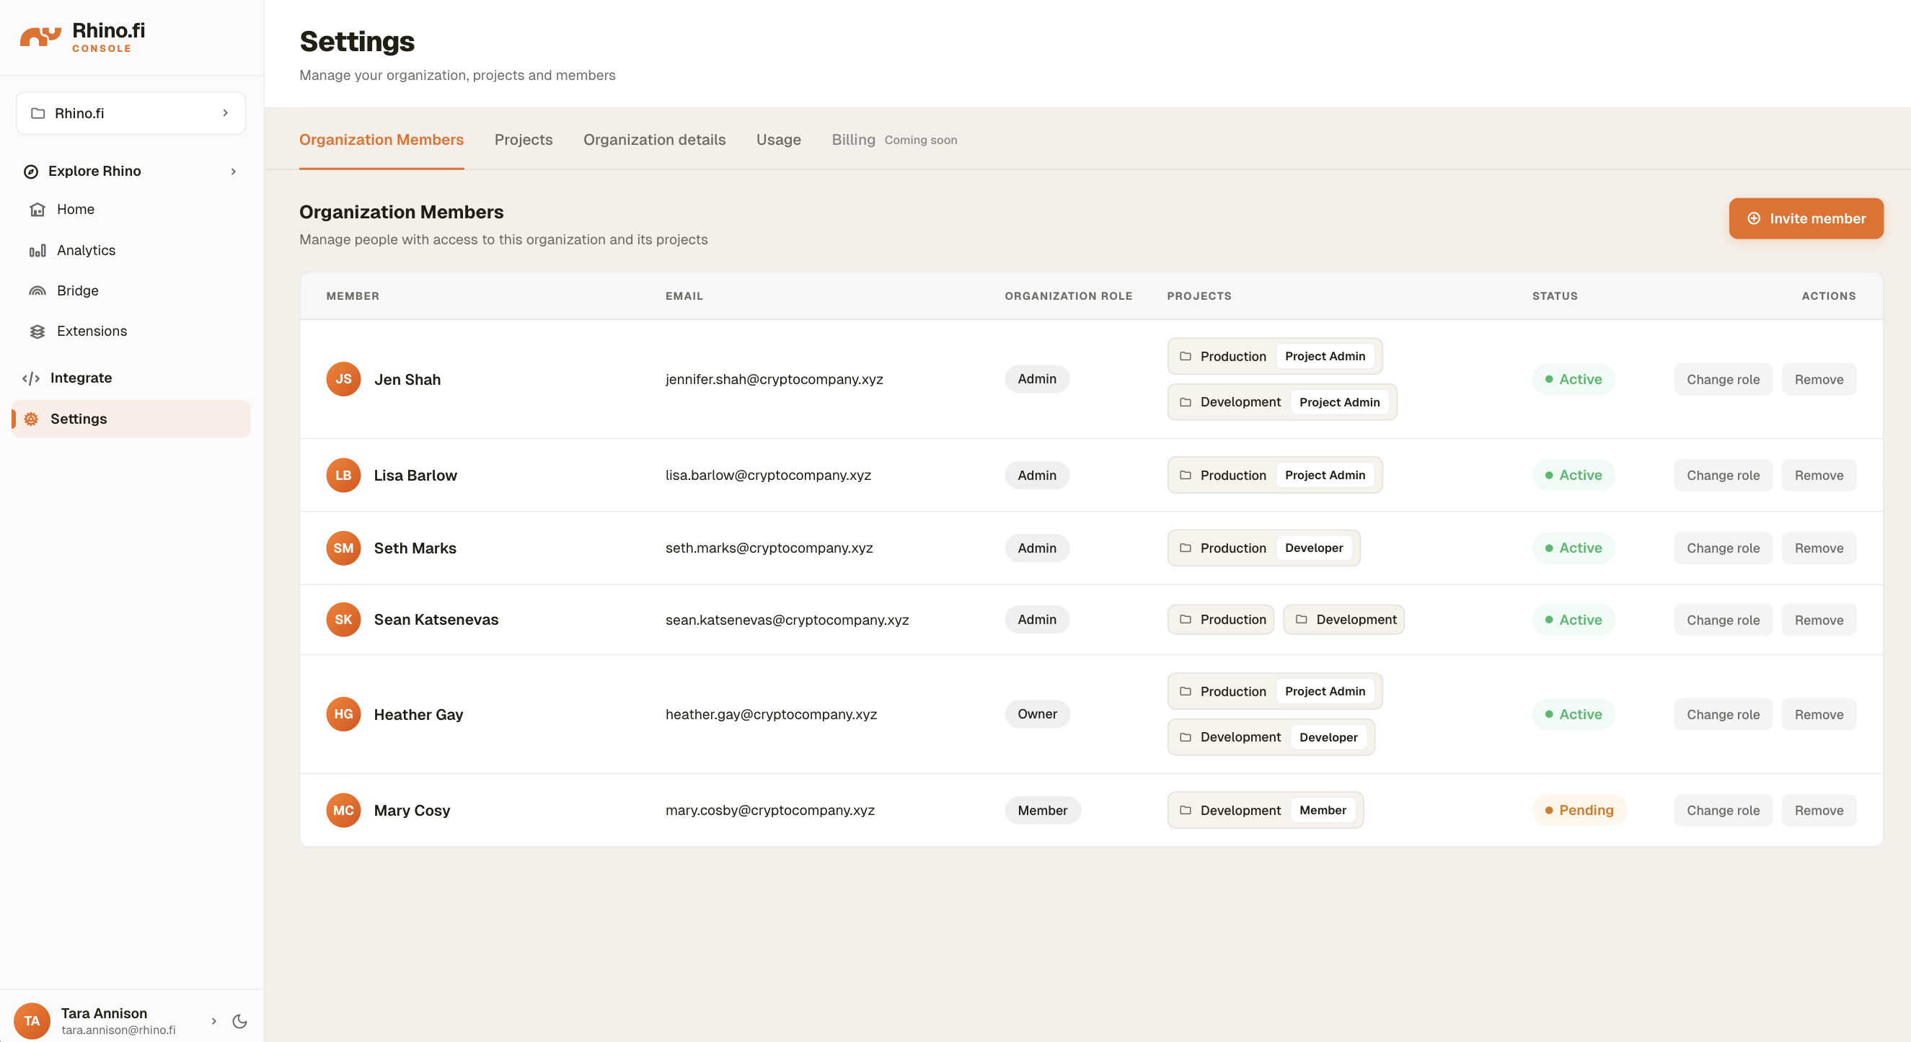
Task: Click Sean Katsenevas's Development folder icon
Action: (x=1301, y=619)
